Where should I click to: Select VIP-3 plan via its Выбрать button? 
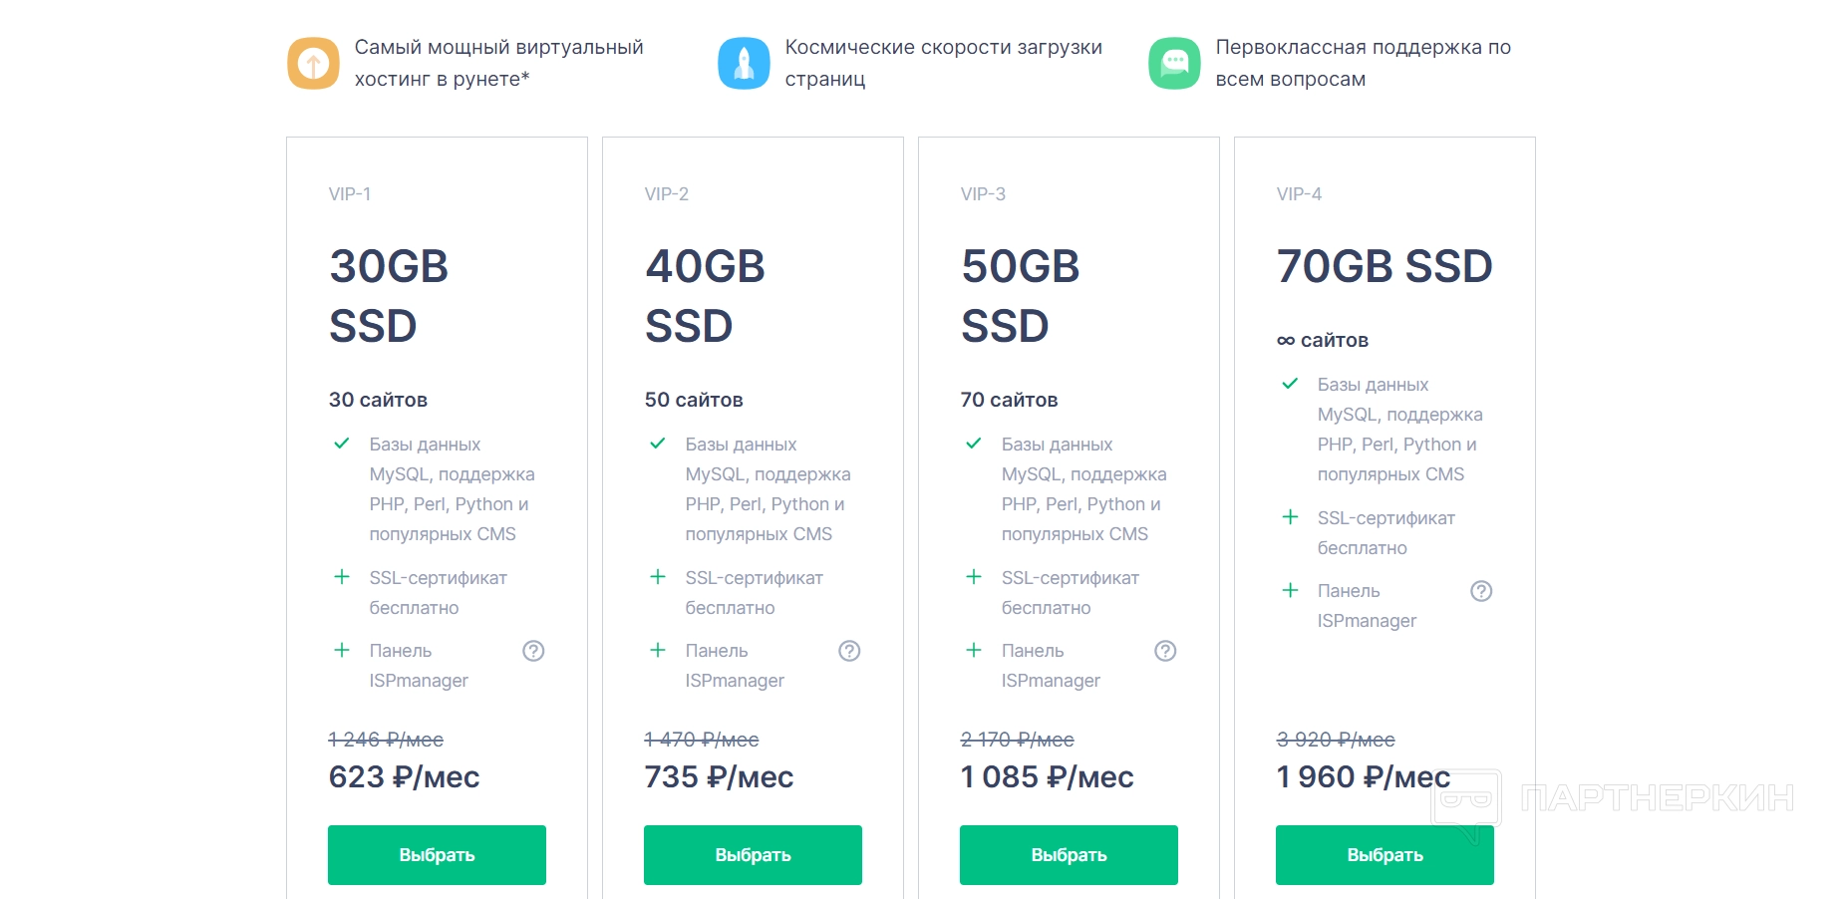click(x=1069, y=854)
